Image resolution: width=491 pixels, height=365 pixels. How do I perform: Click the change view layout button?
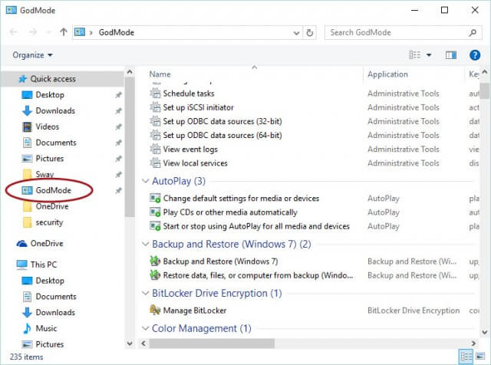414,55
